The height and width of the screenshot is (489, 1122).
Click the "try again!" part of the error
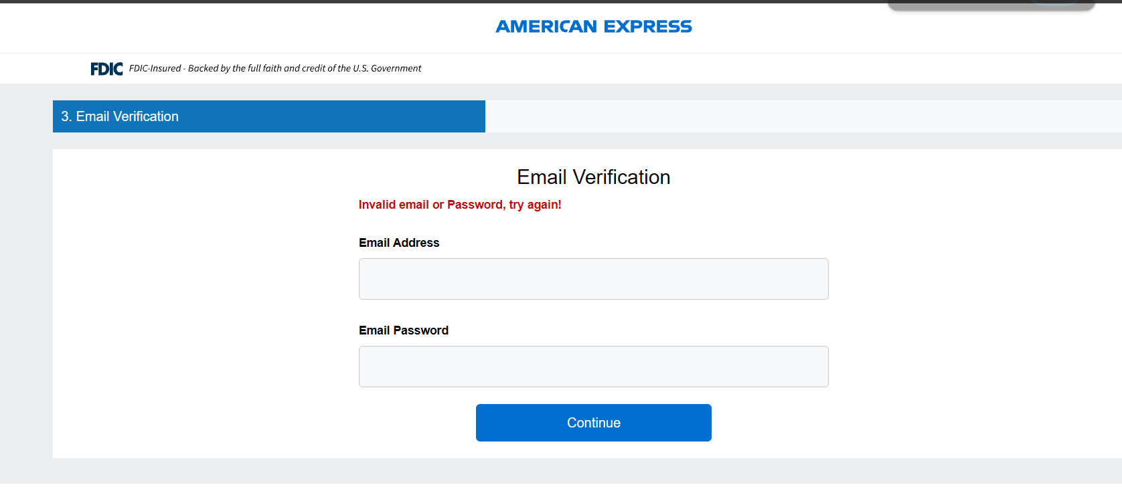coord(535,205)
